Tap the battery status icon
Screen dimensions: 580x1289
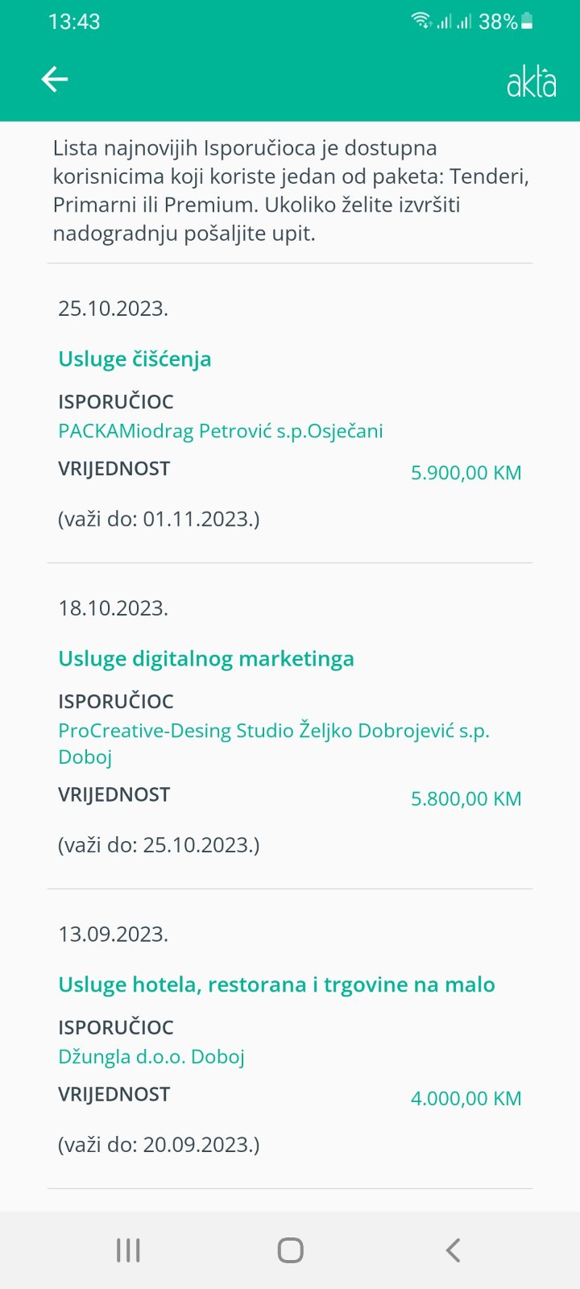pyautogui.click(x=527, y=22)
